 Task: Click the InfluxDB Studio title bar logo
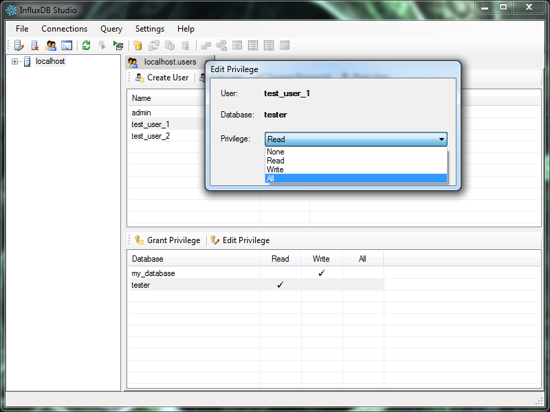point(11,10)
